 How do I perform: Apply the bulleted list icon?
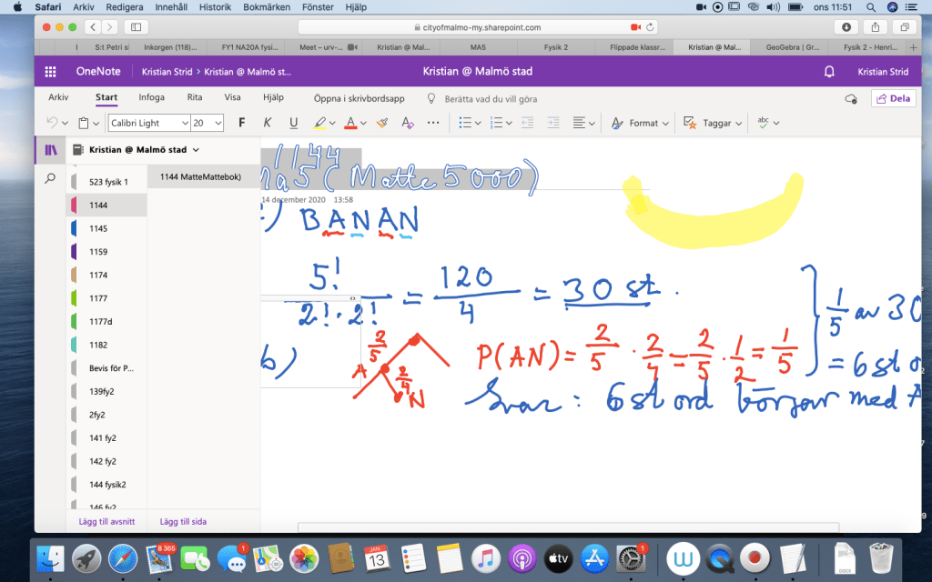click(x=464, y=123)
